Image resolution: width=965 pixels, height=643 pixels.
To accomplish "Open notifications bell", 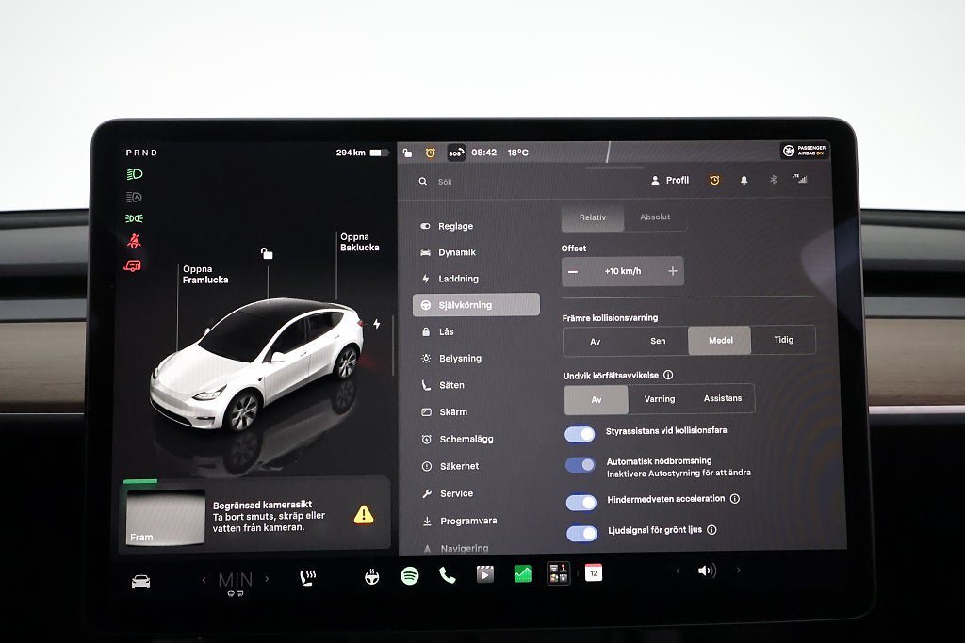I will (x=744, y=180).
